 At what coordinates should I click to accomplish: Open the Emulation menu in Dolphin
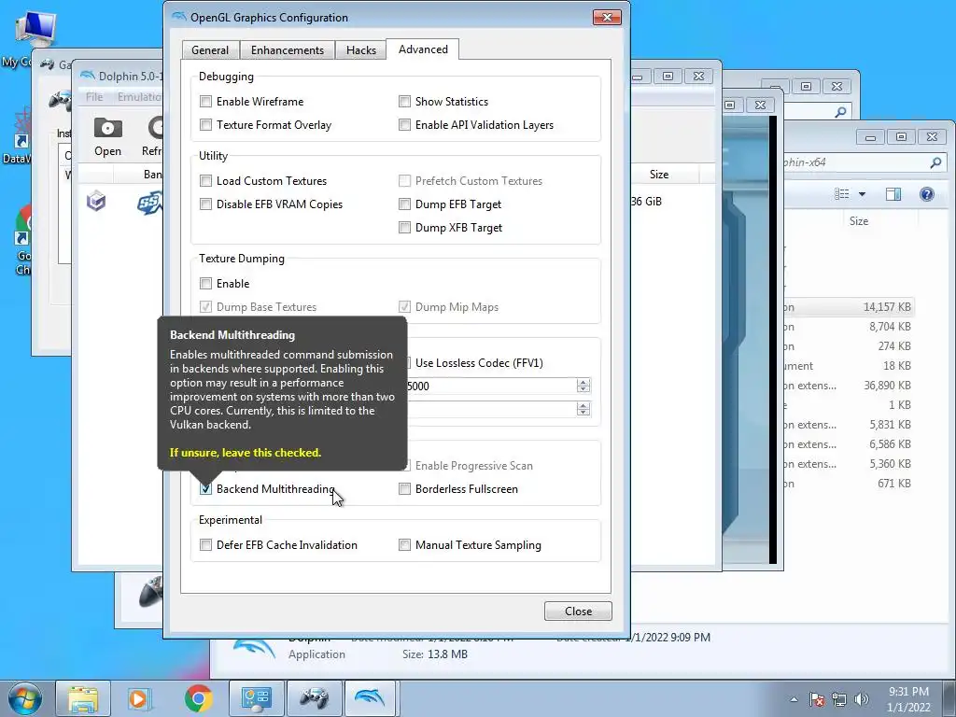[x=139, y=97]
